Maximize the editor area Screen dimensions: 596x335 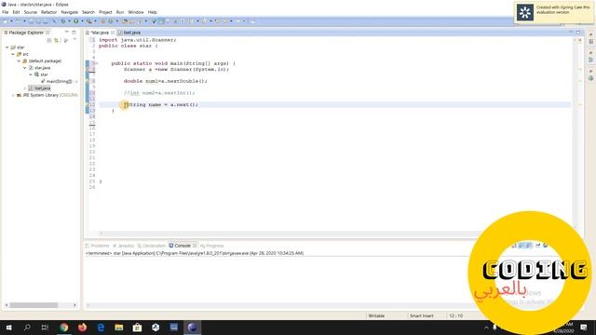(578, 33)
